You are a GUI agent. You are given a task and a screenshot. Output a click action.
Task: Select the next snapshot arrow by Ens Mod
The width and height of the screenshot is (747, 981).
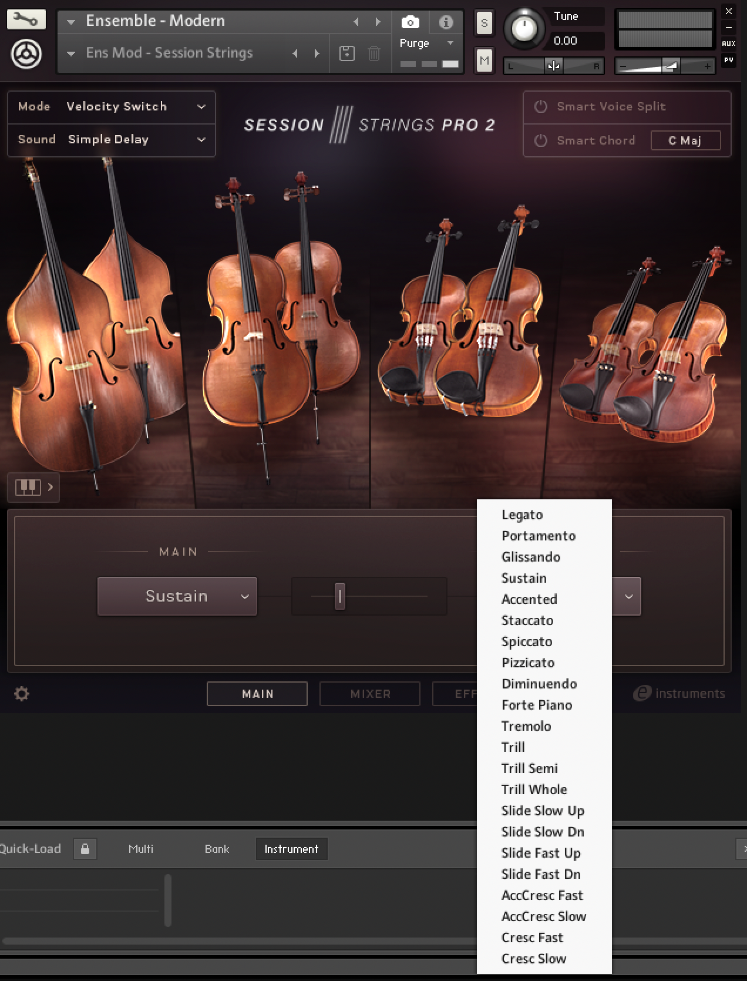click(317, 53)
